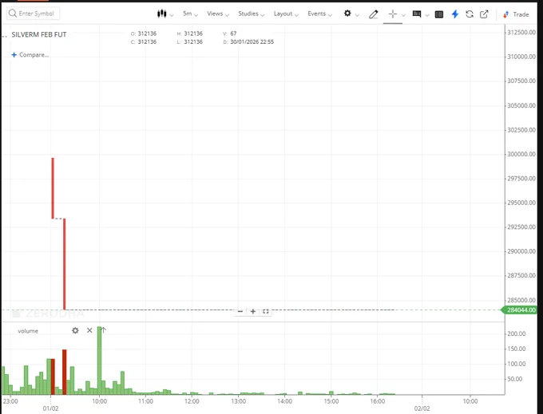Open the volume study settings gear
This screenshot has height=414, width=543.
[75, 331]
